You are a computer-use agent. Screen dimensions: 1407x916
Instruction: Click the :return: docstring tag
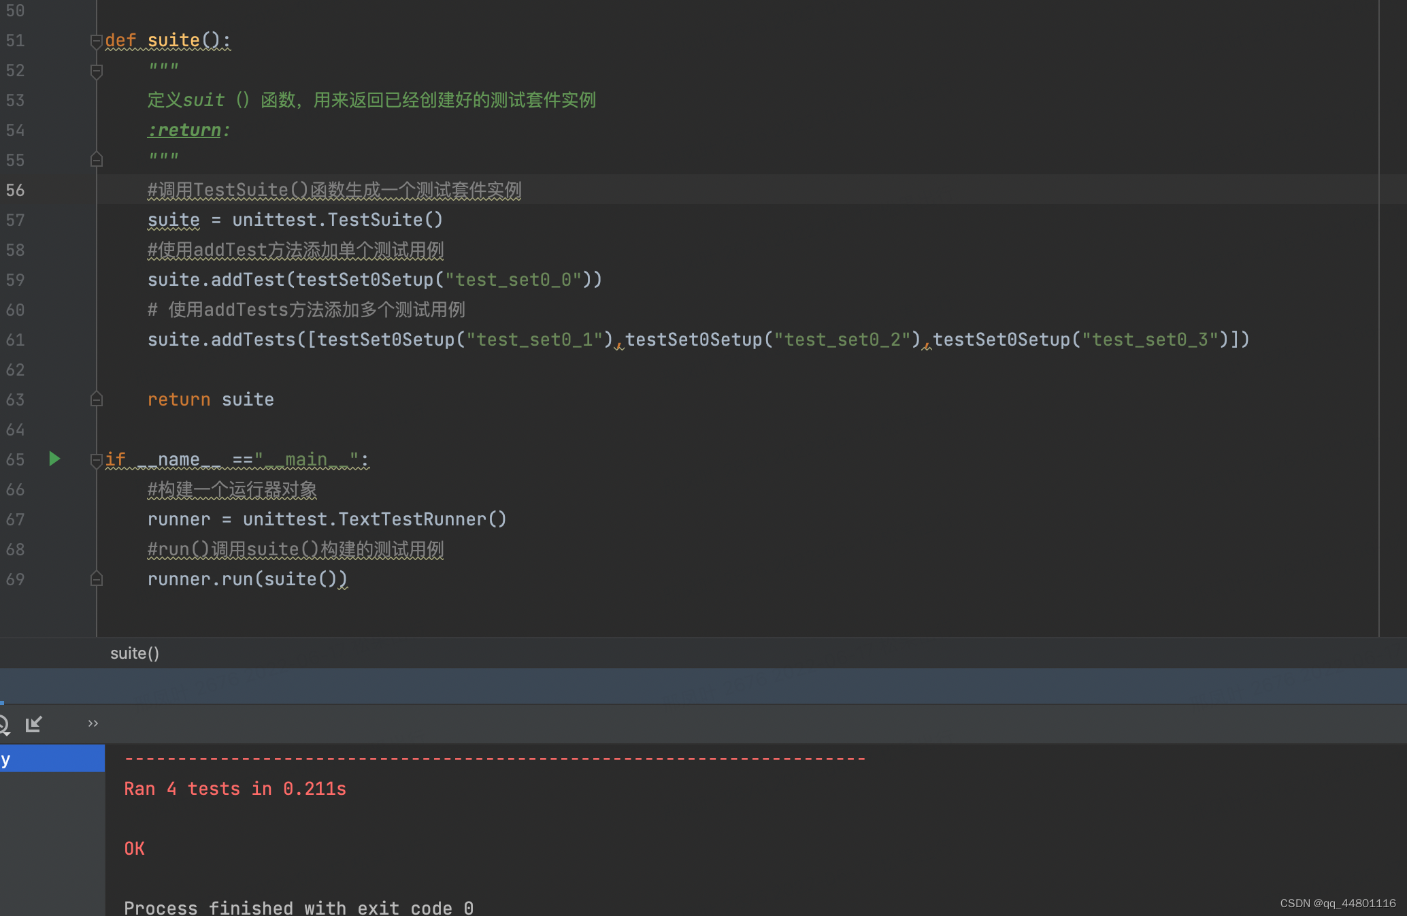(188, 130)
